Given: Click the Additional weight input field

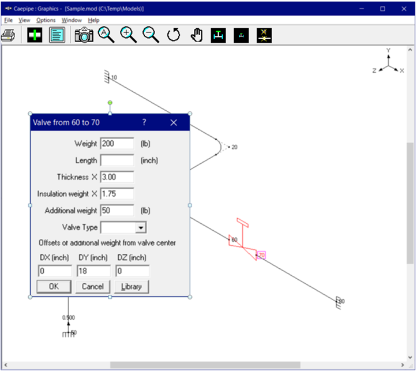Looking at the screenshot, I should click(117, 211).
